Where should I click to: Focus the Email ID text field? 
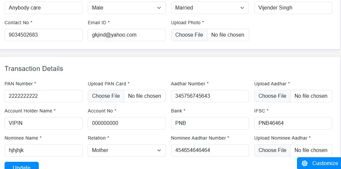point(126,35)
